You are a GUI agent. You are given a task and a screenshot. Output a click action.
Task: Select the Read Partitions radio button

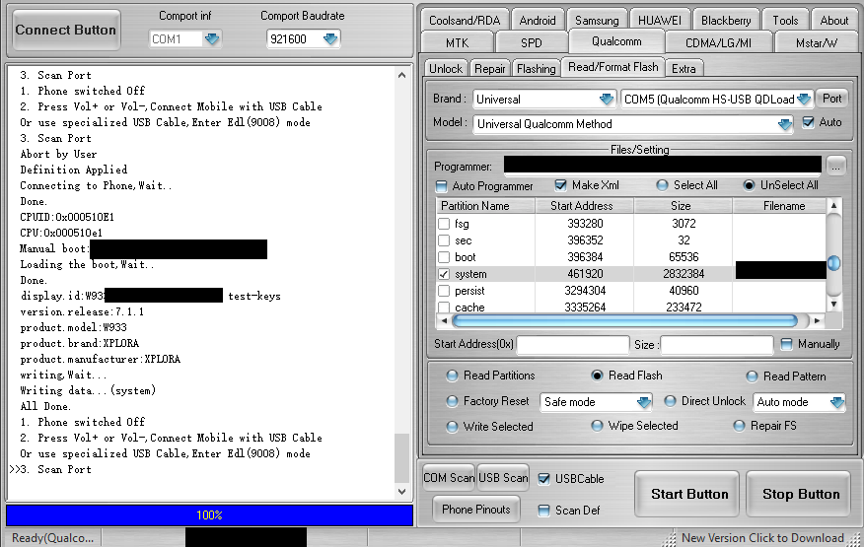point(452,376)
